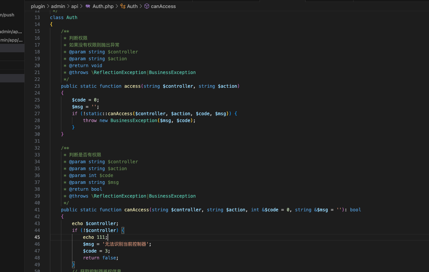Click the '@param int $code' doc comment
429x272 pixels.
91,175
